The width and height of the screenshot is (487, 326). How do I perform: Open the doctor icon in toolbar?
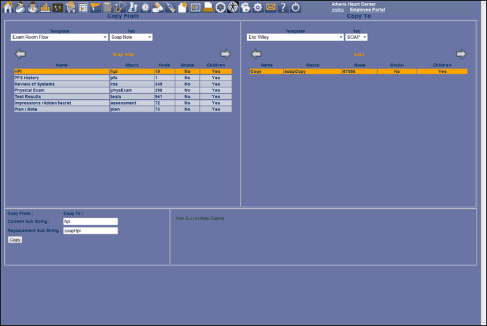point(33,7)
